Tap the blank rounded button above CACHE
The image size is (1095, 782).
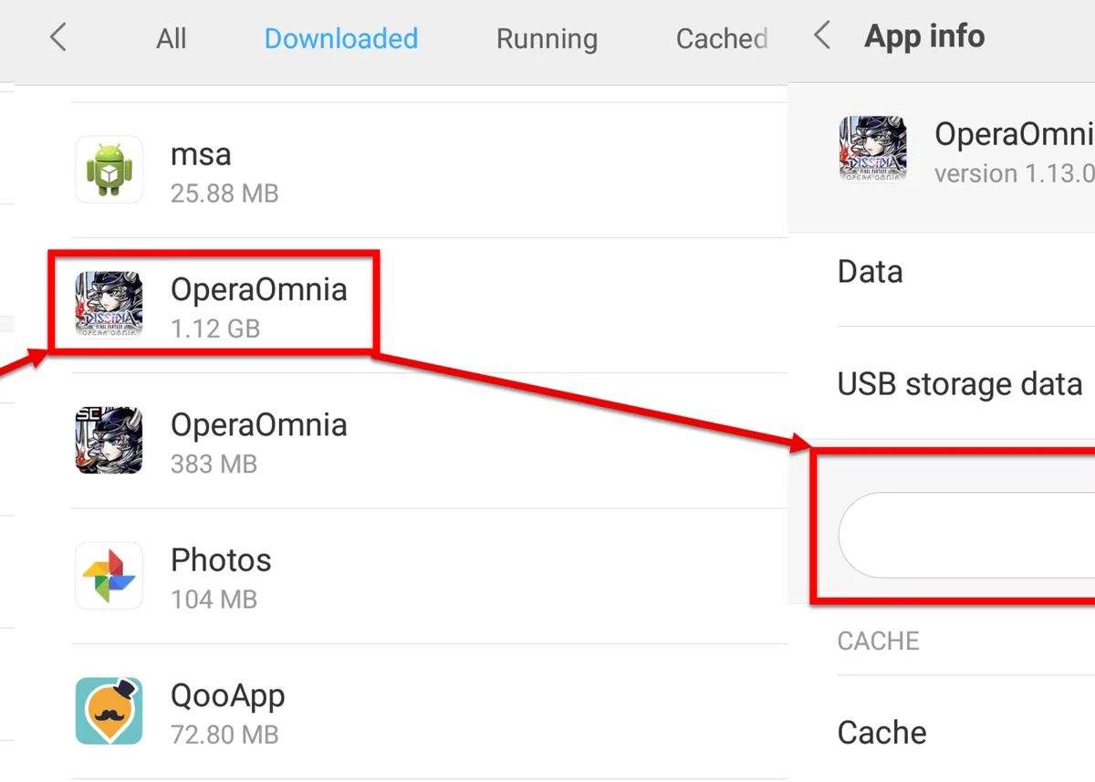(x=966, y=536)
